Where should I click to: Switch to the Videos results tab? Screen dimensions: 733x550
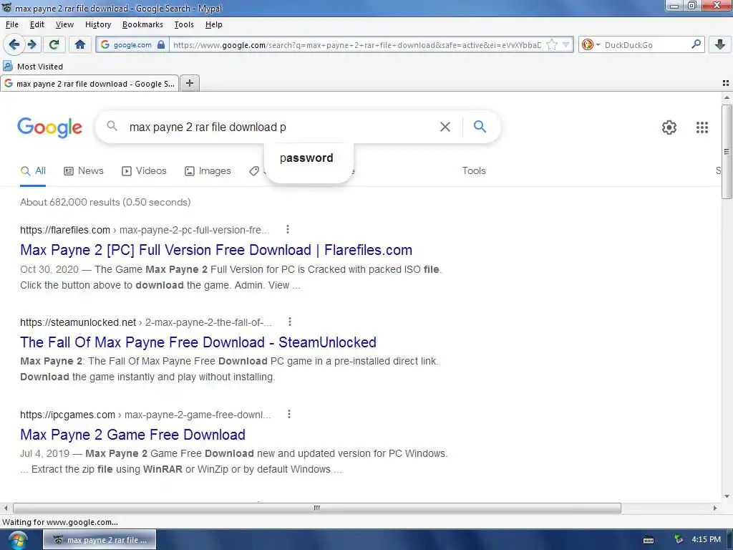pyautogui.click(x=144, y=170)
